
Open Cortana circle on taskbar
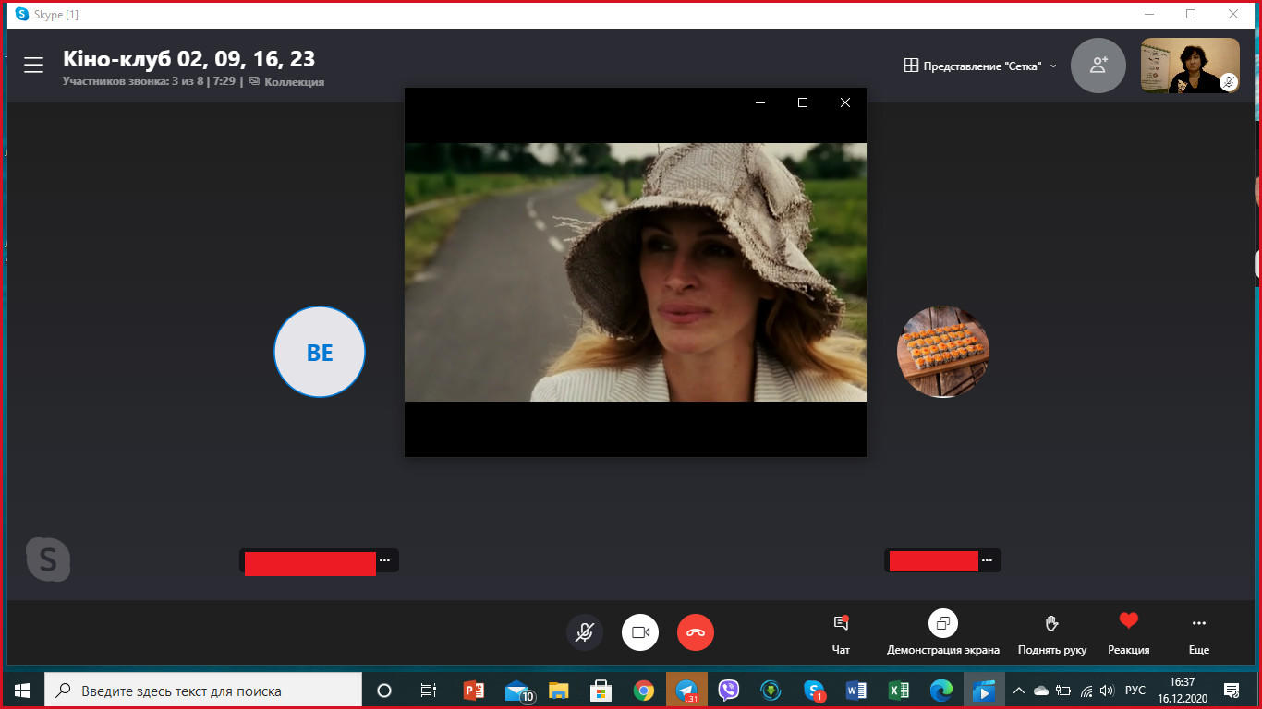[384, 690]
